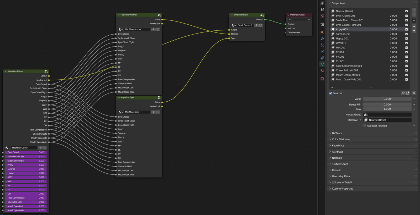Pin the active shape key (pin icon)
The image size is (420, 215).
(403, 93)
